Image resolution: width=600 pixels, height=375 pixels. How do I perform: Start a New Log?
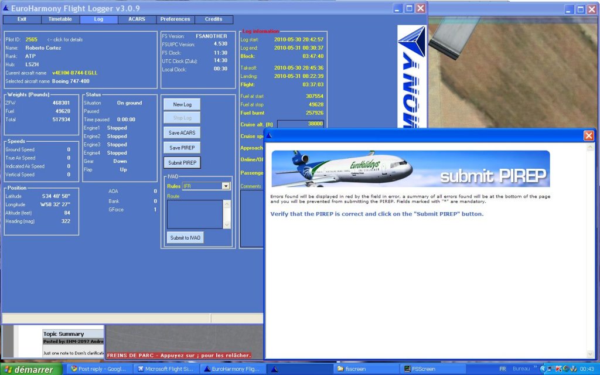[x=182, y=104]
